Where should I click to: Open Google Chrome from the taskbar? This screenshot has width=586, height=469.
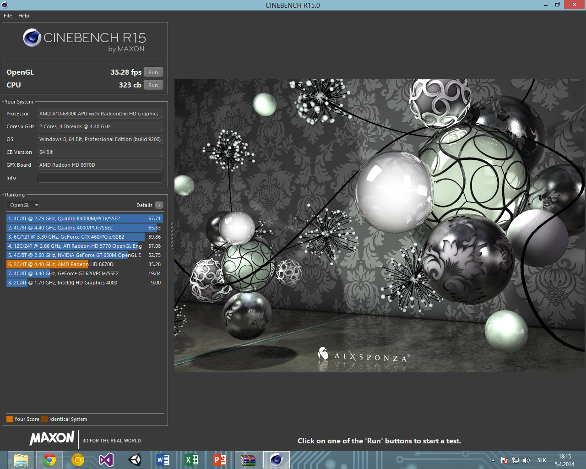tap(49, 460)
